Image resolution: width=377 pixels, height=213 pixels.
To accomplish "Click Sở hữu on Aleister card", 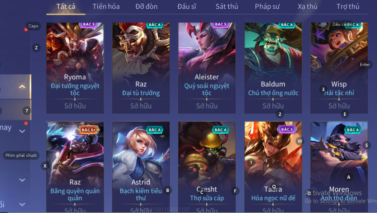I will [x=207, y=106].
